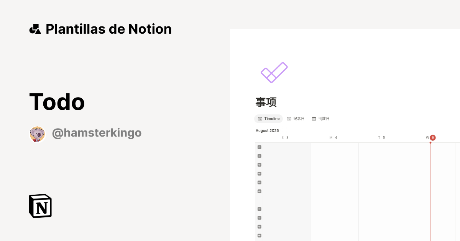
Task: Open the @hamsterkingo profile link
Action: 97,133
